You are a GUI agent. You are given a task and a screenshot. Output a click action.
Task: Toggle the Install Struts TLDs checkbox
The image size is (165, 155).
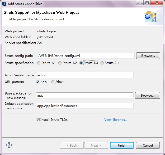tap(38, 120)
